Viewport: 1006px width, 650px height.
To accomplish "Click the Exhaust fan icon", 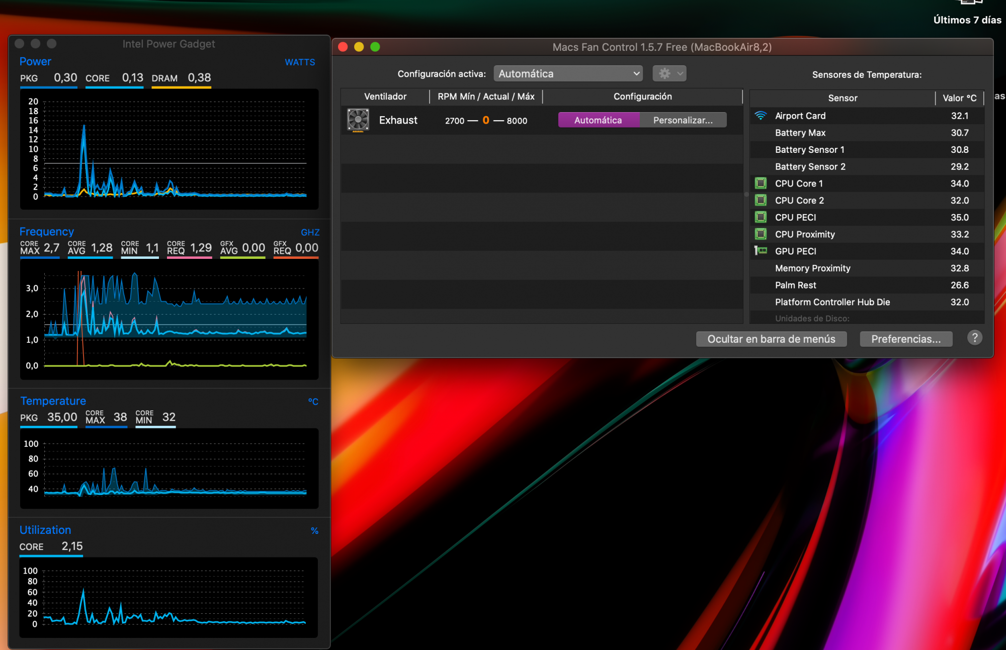I will 358,120.
